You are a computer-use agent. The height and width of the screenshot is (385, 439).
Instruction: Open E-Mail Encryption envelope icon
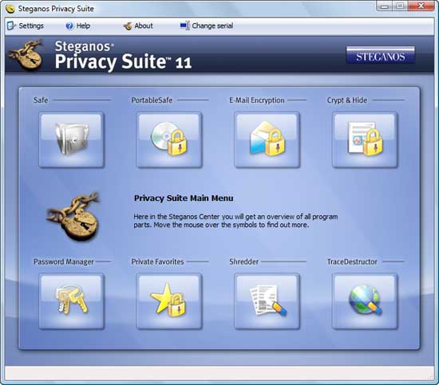pyautogui.click(x=267, y=139)
